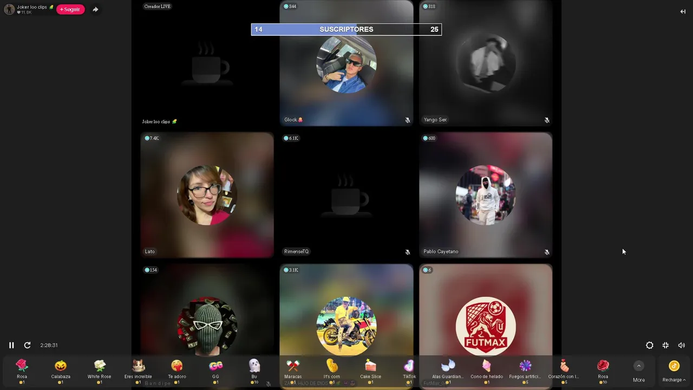Click Yango Sex's muted microphone icon
The image size is (693, 390).
(x=547, y=120)
